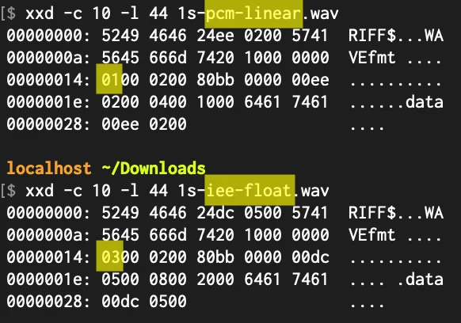Click the 00ee hex value at offset 00000028
The width and height of the screenshot is (461, 323).
click(x=120, y=124)
